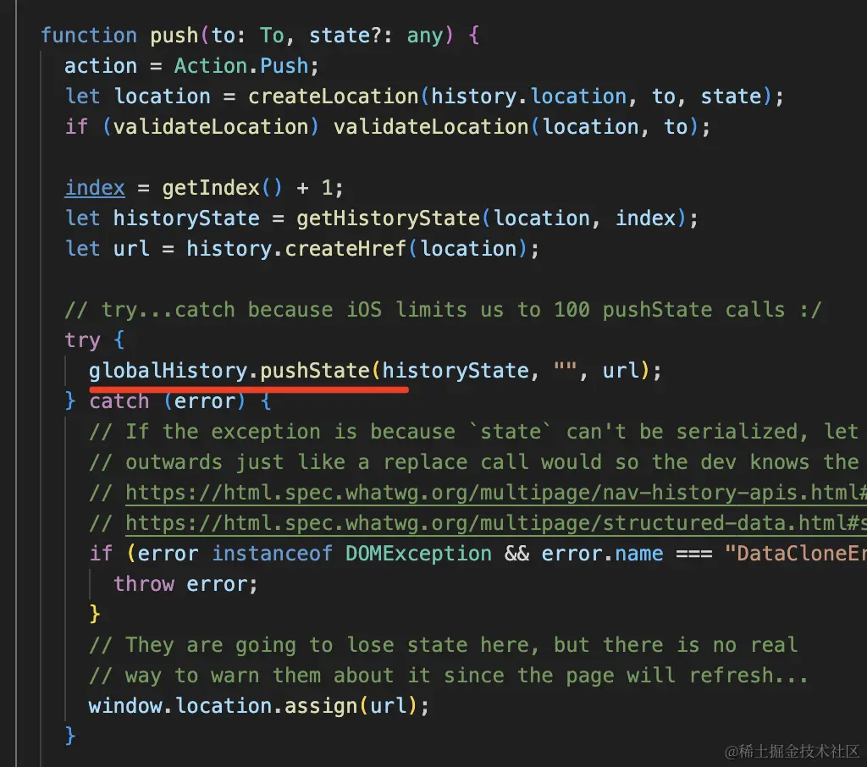This screenshot has height=767, width=867.
Task: Click the function name 'push'
Action: (x=174, y=36)
